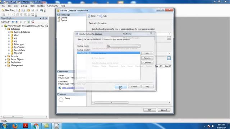The image size is (230, 129).
Task: Click the New Query toolbar button
Action: click(9, 10)
